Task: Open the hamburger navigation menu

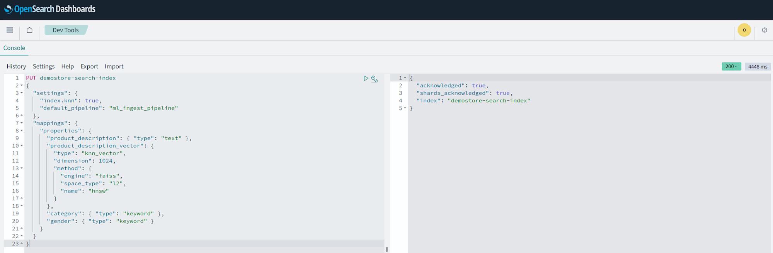Action: [x=10, y=30]
